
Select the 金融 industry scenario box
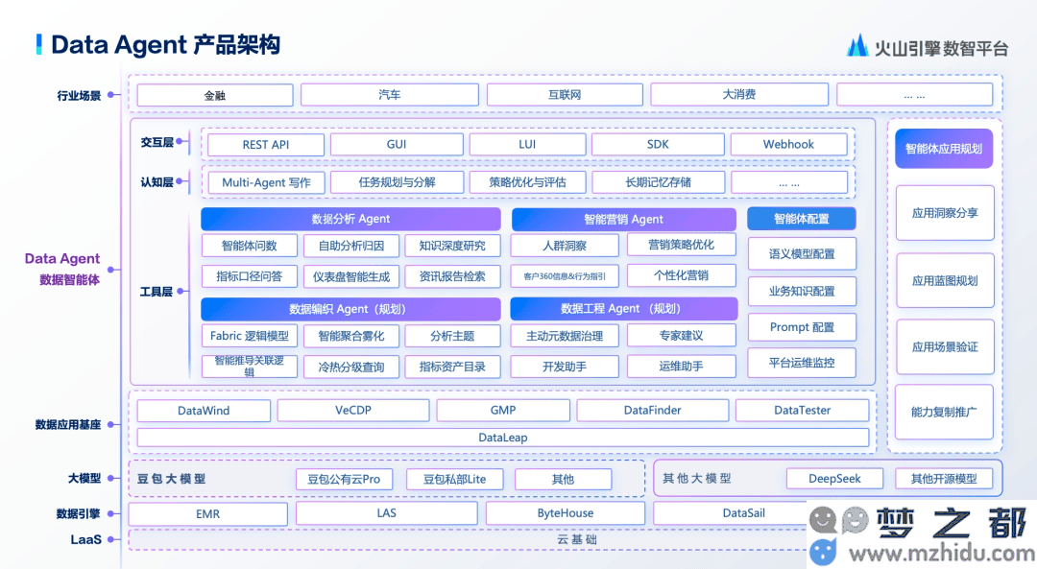215,95
